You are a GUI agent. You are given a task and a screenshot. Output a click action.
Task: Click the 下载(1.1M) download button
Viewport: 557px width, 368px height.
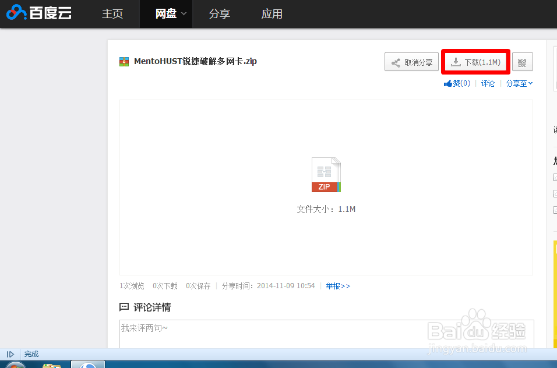point(475,61)
